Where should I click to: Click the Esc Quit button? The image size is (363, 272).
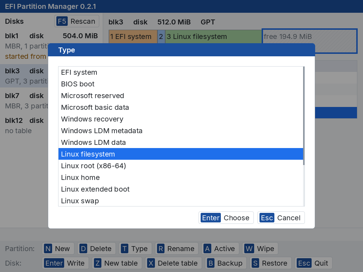pos(313,263)
